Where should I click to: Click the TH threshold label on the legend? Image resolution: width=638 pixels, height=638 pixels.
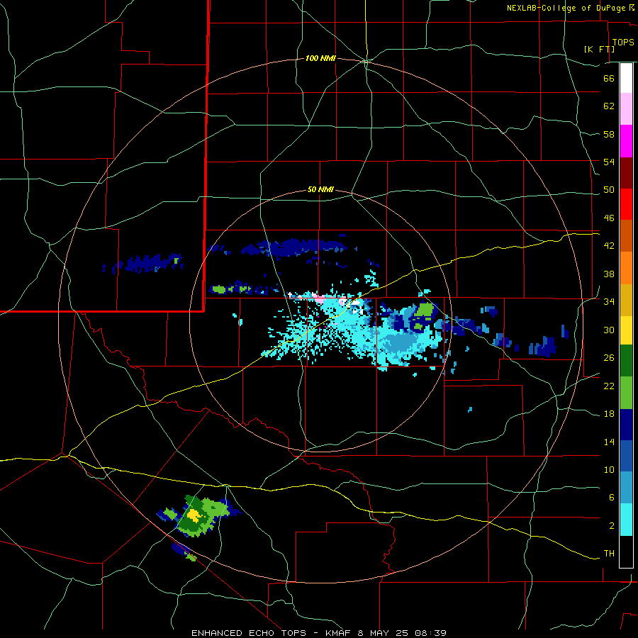(x=609, y=553)
